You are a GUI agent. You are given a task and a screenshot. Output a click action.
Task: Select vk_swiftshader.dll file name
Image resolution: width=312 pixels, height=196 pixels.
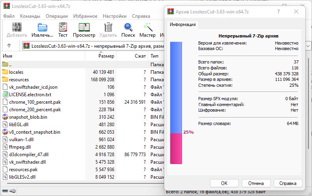(28, 162)
